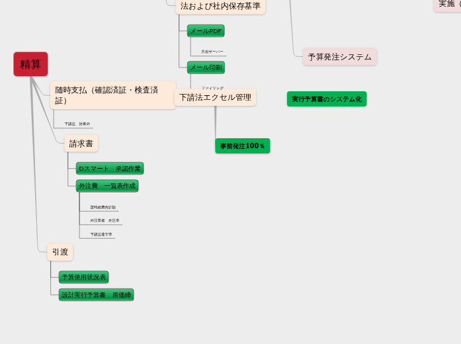The height and width of the screenshot is (344, 461).
Task: Select the 請求書 node
Action: click(x=81, y=144)
